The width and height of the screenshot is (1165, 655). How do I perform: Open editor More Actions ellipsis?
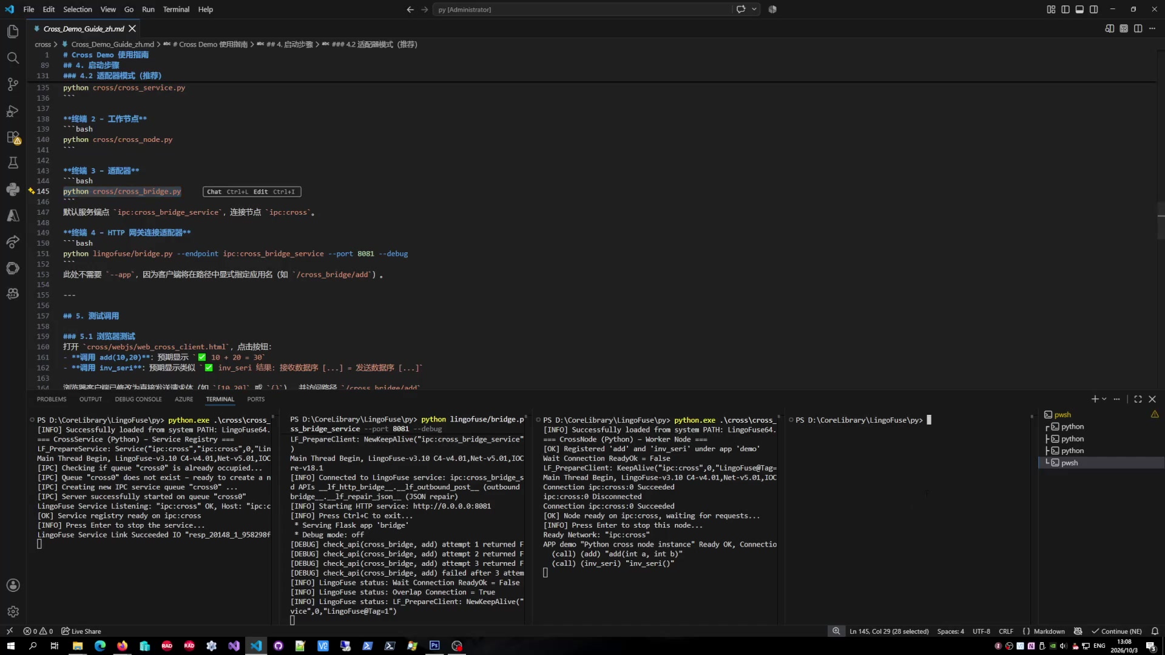1152,29
